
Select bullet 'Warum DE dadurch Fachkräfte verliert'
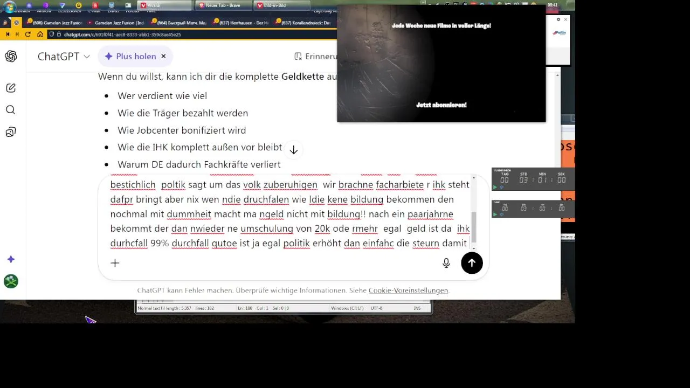point(199,164)
